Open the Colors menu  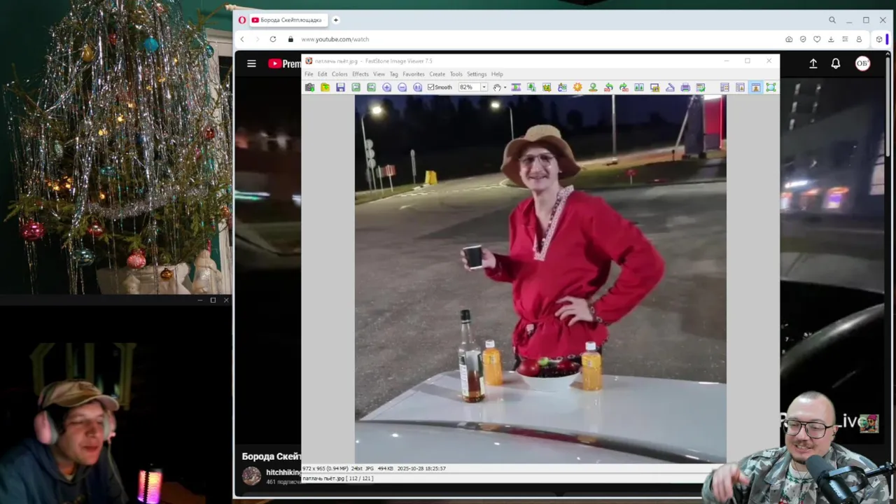coord(339,74)
